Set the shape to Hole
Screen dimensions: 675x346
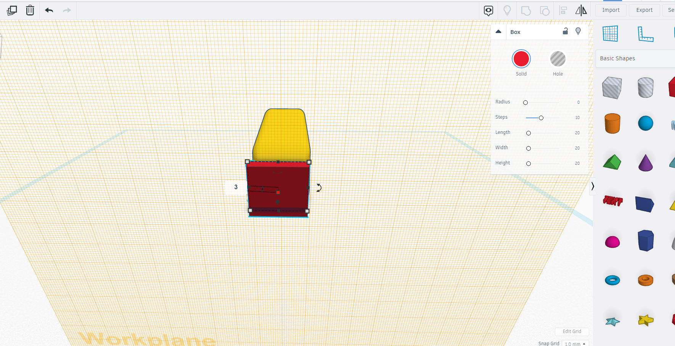tap(558, 59)
